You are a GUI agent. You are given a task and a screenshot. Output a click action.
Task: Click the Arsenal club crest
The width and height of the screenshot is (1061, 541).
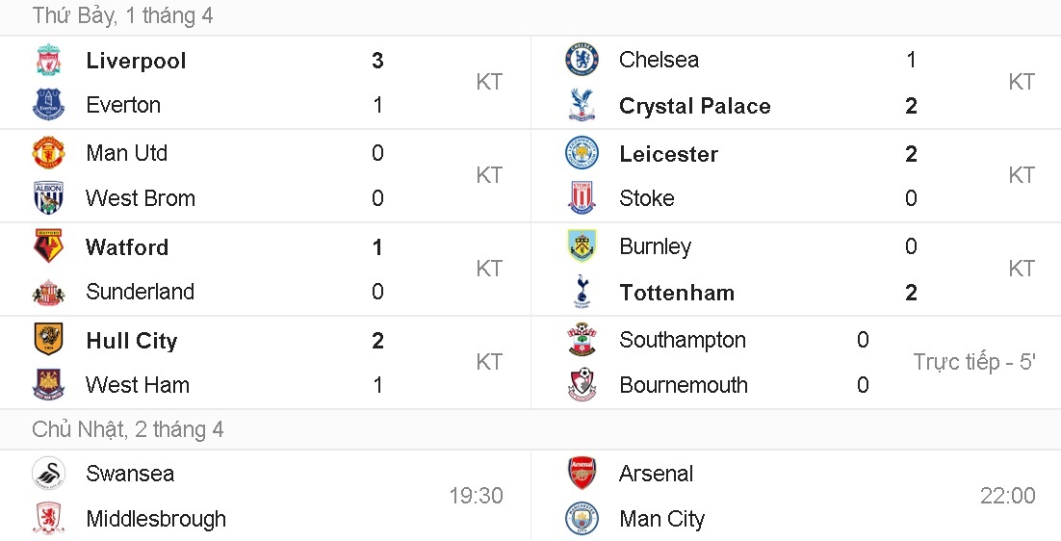click(582, 474)
